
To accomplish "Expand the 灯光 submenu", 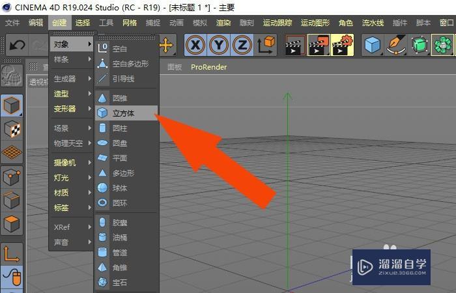I will pyautogui.click(x=72, y=178).
